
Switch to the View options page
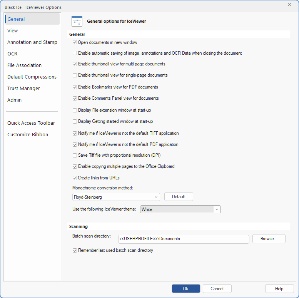click(x=13, y=31)
